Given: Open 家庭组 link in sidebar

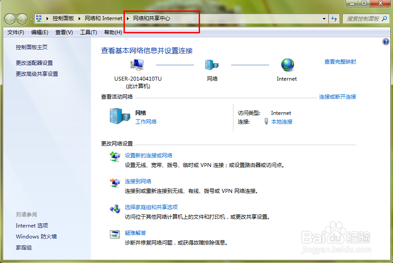Looking at the screenshot, I should coord(24,248).
